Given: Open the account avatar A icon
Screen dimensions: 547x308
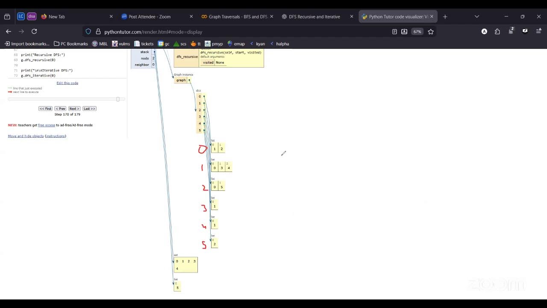Looking at the screenshot, I should [484, 32].
